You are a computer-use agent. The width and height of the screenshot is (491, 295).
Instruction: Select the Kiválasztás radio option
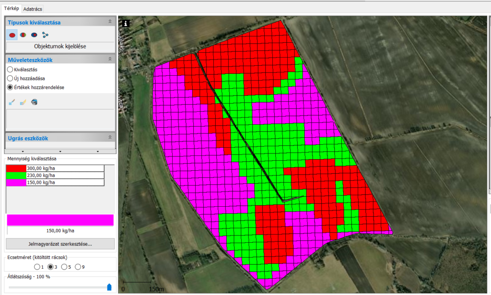point(10,70)
